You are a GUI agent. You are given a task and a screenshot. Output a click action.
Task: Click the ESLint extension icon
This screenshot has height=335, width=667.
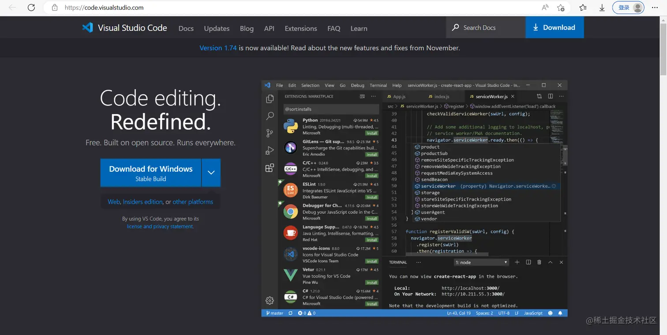coord(290,190)
